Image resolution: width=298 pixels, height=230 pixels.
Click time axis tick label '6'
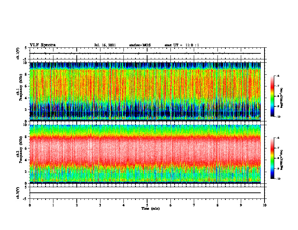point(171,205)
